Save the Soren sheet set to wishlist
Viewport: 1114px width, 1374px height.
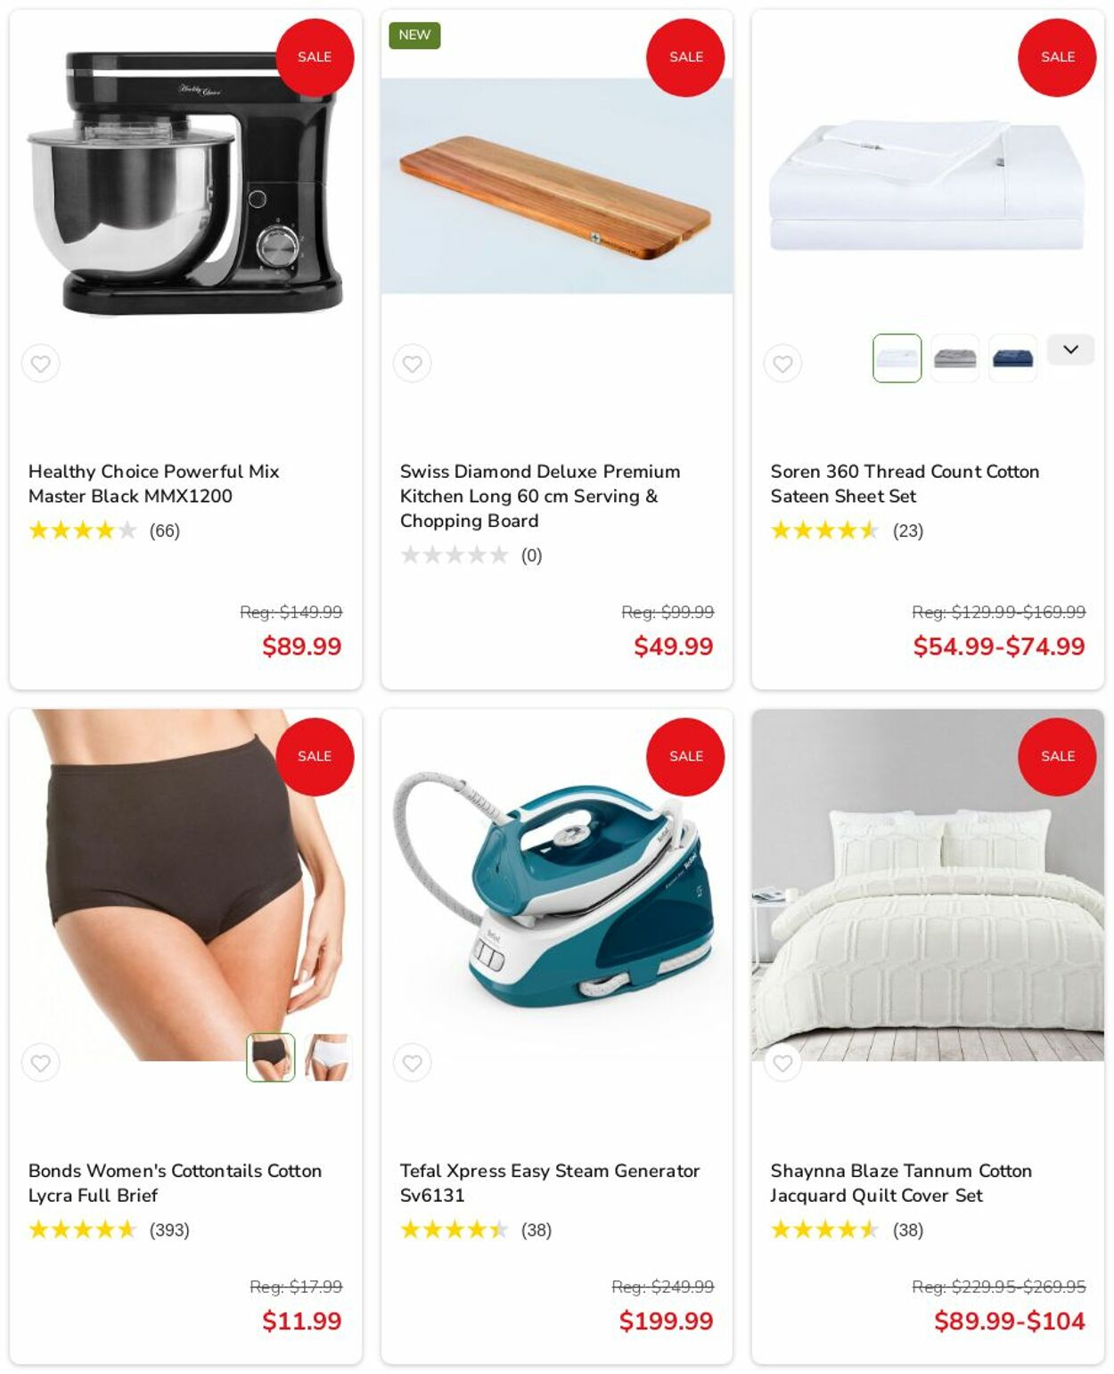click(782, 364)
